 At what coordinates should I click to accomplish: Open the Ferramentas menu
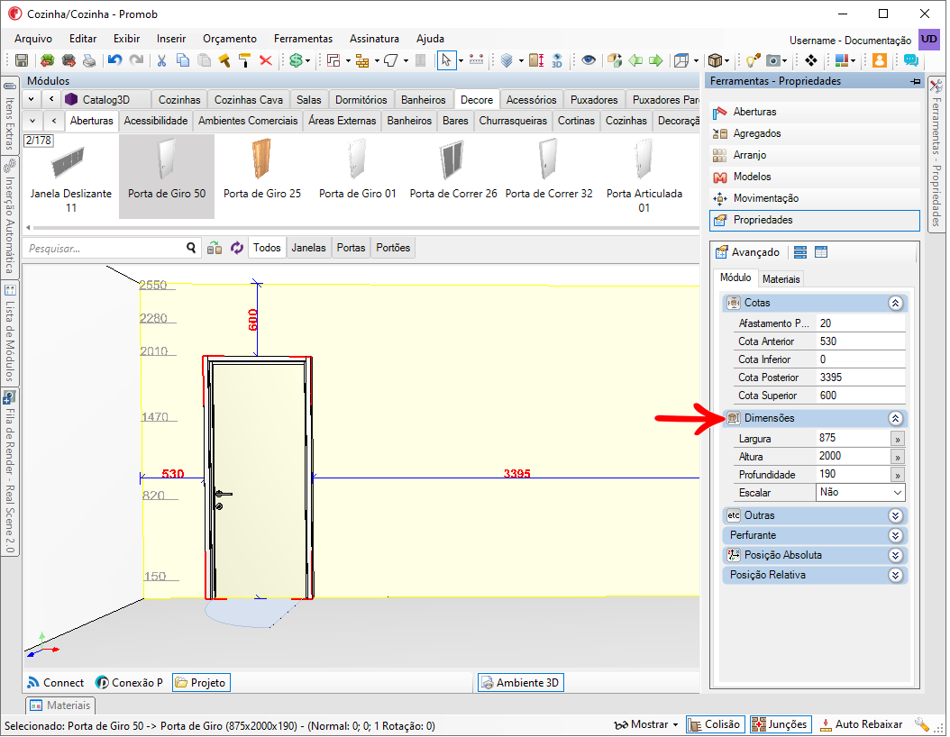303,38
